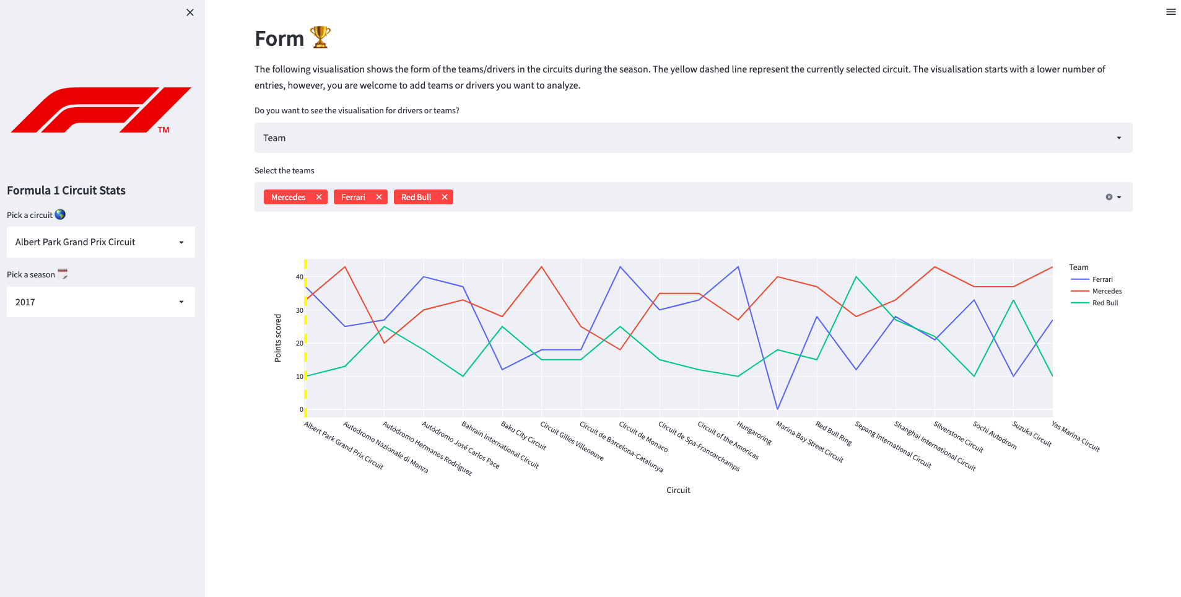Clear all selected teams with the circle-X icon
The height and width of the screenshot is (597, 1181).
tap(1109, 197)
